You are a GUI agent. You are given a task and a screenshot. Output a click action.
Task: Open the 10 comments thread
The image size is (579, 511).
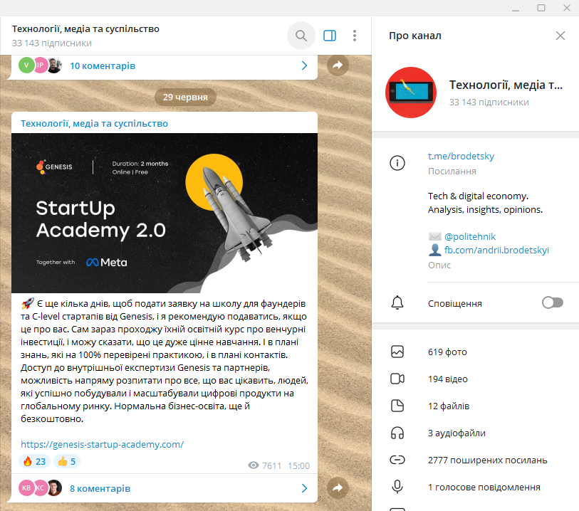(x=103, y=65)
